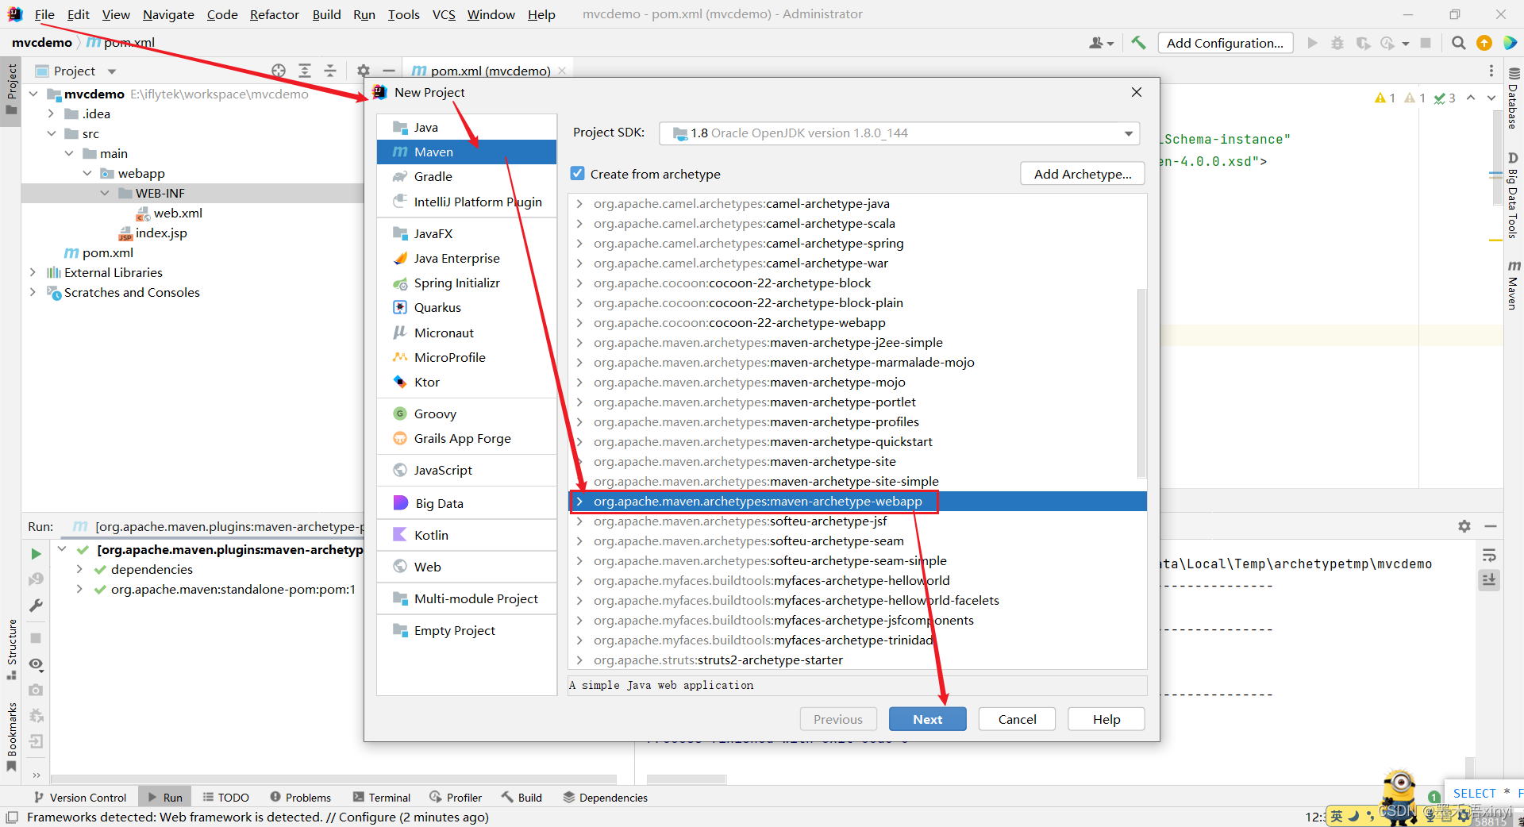
Task: Open Run panel settings gear on right
Action: click(x=1464, y=526)
